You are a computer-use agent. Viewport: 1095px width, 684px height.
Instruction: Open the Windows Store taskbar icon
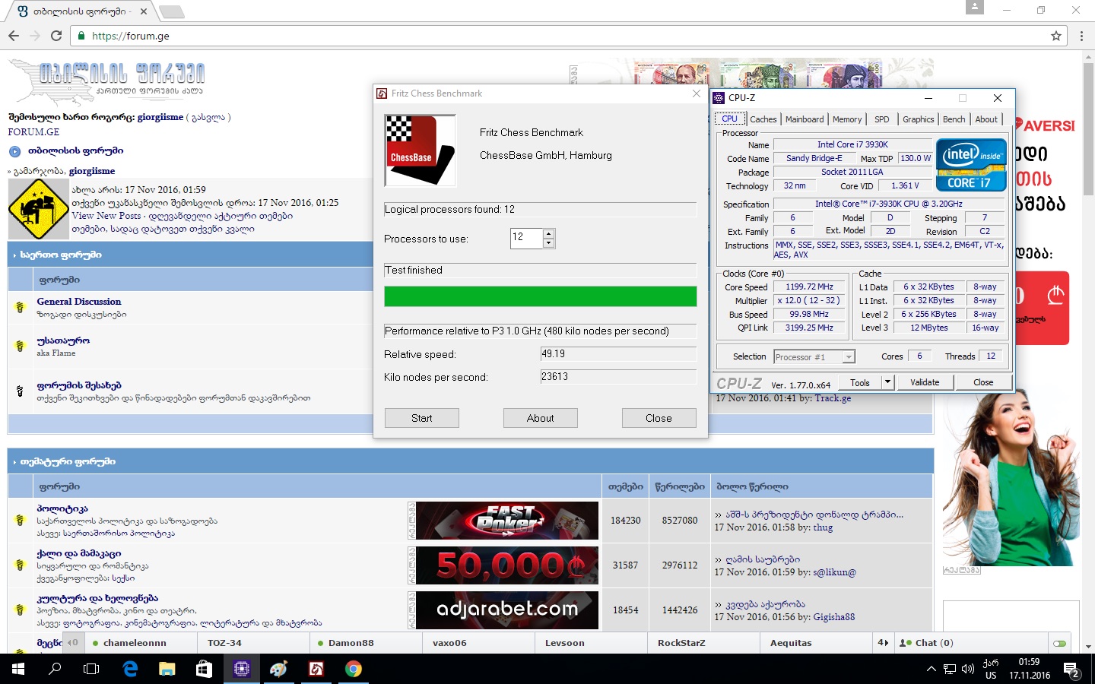(x=204, y=669)
